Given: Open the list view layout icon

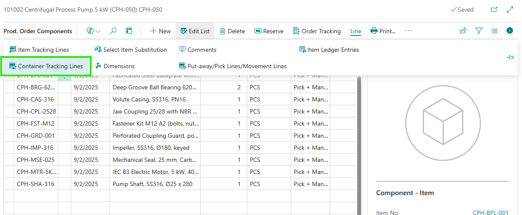Looking at the screenshot, I should [494, 31].
